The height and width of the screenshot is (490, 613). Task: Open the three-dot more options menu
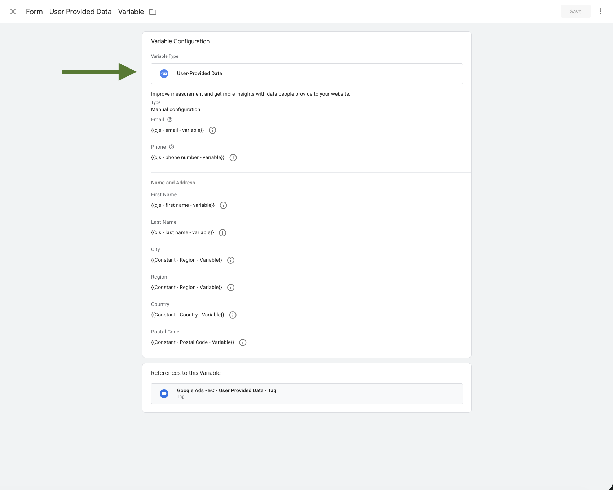(x=601, y=11)
